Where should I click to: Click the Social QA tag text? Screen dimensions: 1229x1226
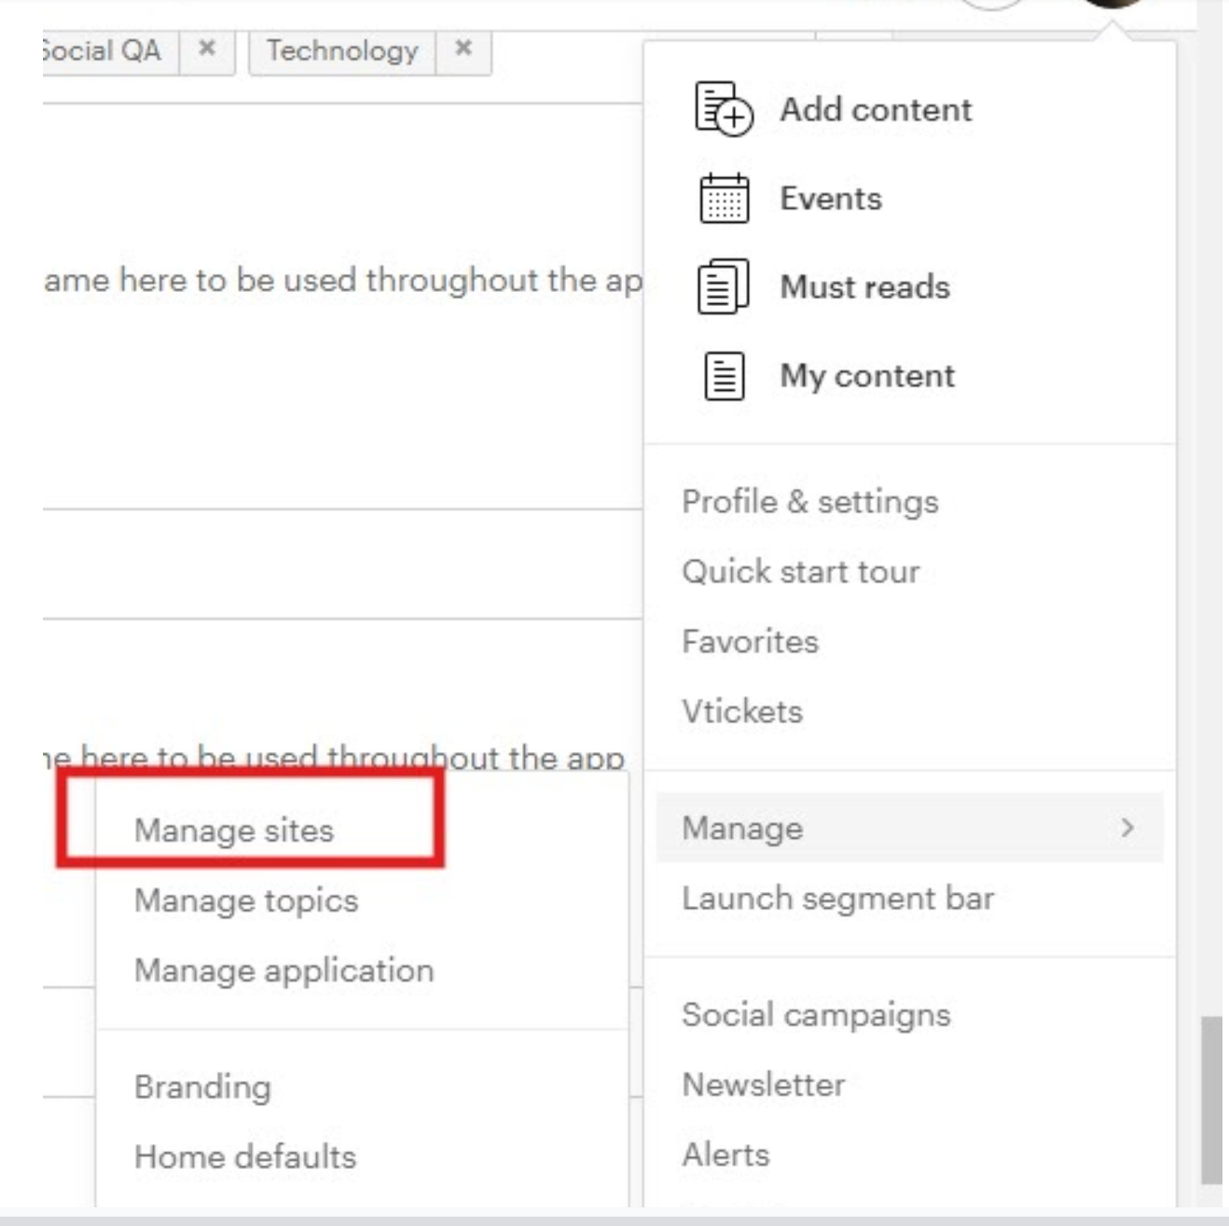pos(102,49)
